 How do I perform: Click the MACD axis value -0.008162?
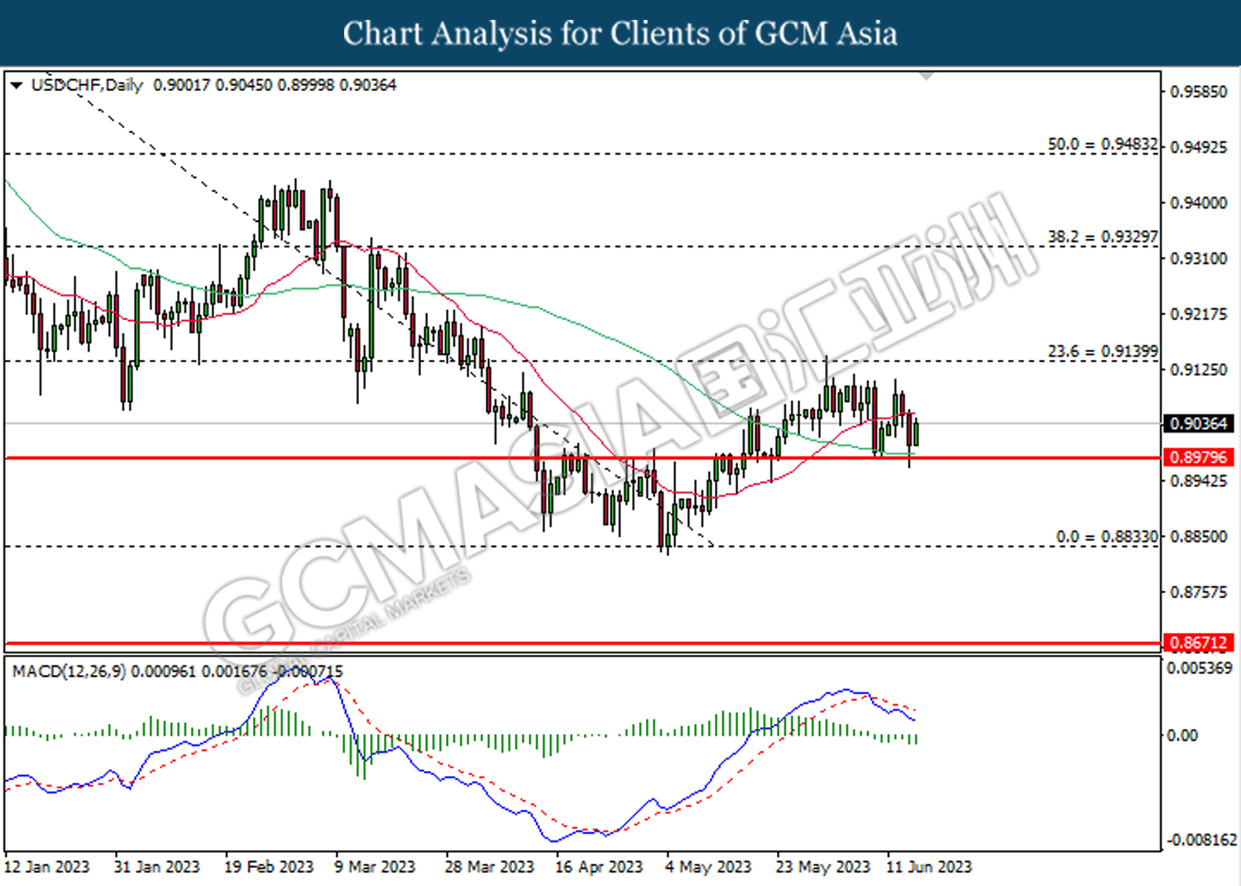click(1201, 840)
